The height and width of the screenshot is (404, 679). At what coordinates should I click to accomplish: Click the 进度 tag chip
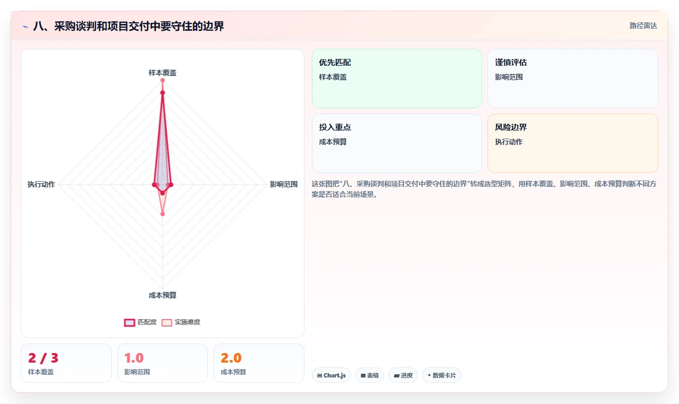[403, 375]
